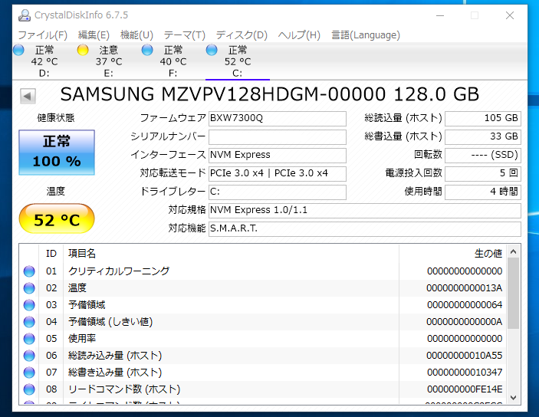Open the テーマ(T) menu
The width and height of the screenshot is (539, 417).
click(x=184, y=35)
